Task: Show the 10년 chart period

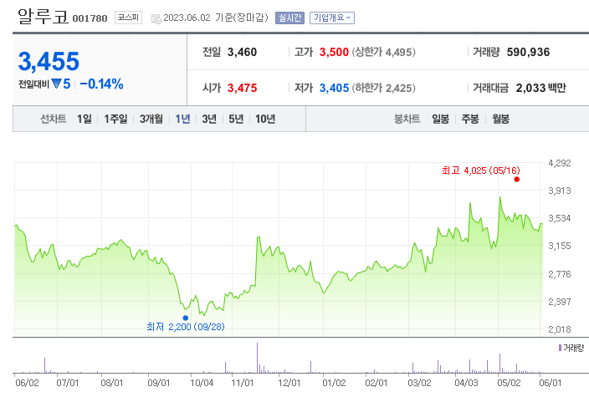Action: click(265, 119)
